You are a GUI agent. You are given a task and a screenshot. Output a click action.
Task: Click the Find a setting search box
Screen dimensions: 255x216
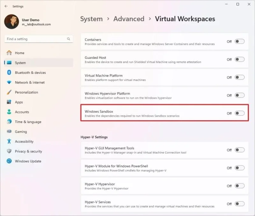39,39
